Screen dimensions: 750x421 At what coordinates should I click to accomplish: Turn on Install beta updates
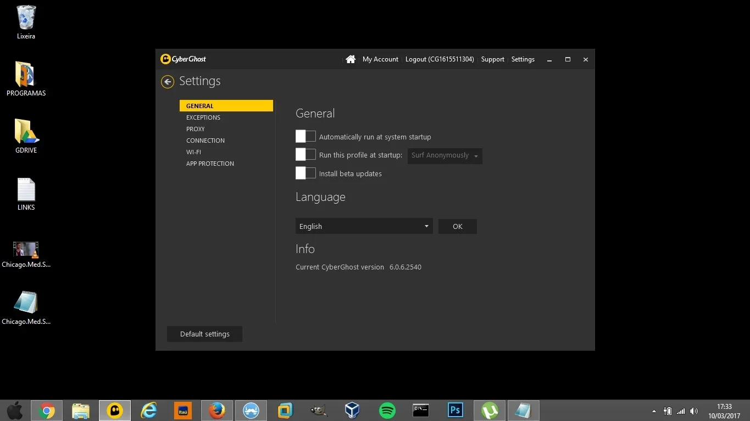point(305,173)
